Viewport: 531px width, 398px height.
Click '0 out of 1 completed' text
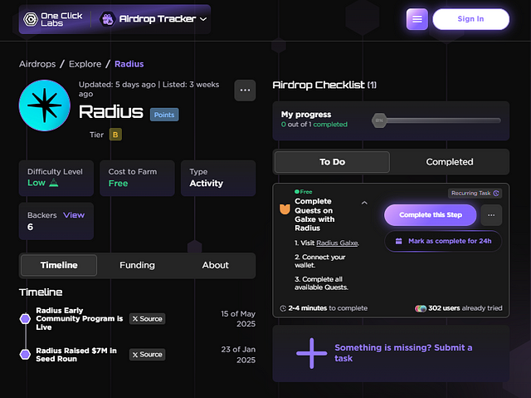coord(314,125)
